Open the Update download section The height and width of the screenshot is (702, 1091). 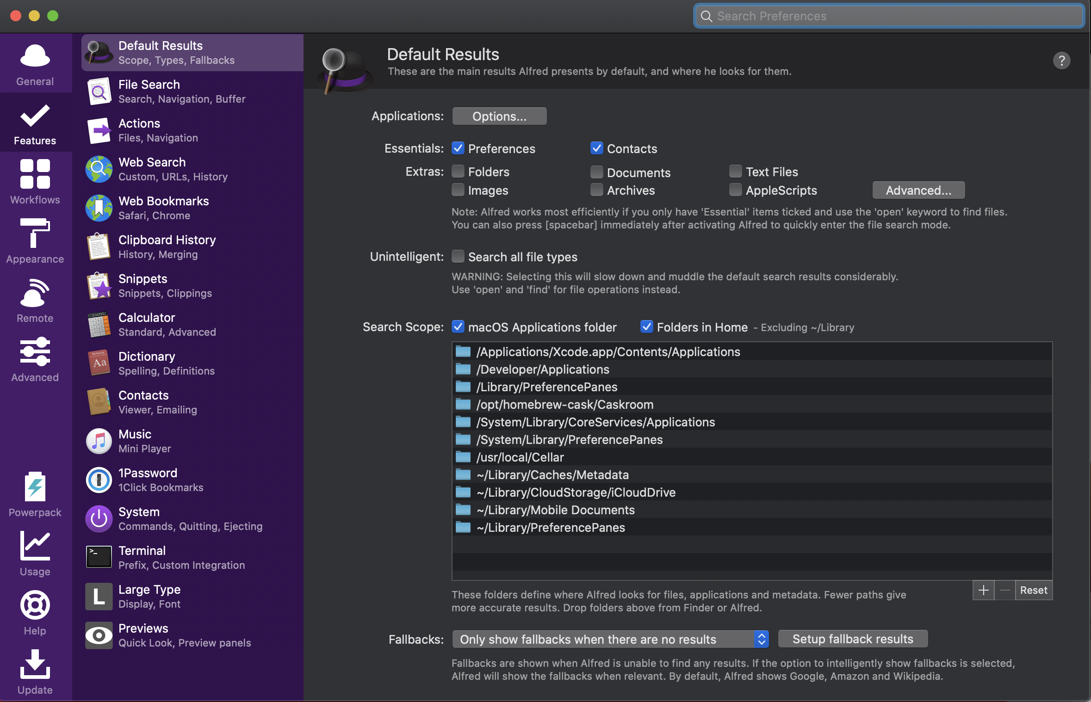pos(35,671)
